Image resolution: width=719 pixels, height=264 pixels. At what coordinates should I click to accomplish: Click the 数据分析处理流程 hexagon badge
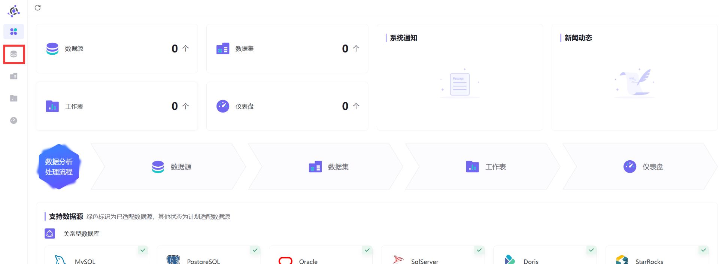(59, 167)
